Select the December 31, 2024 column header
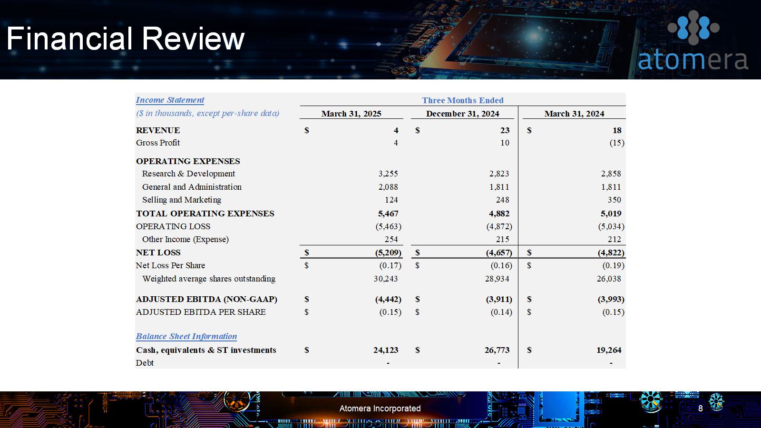The height and width of the screenshot is (428, 761). [x=462, y=114]
